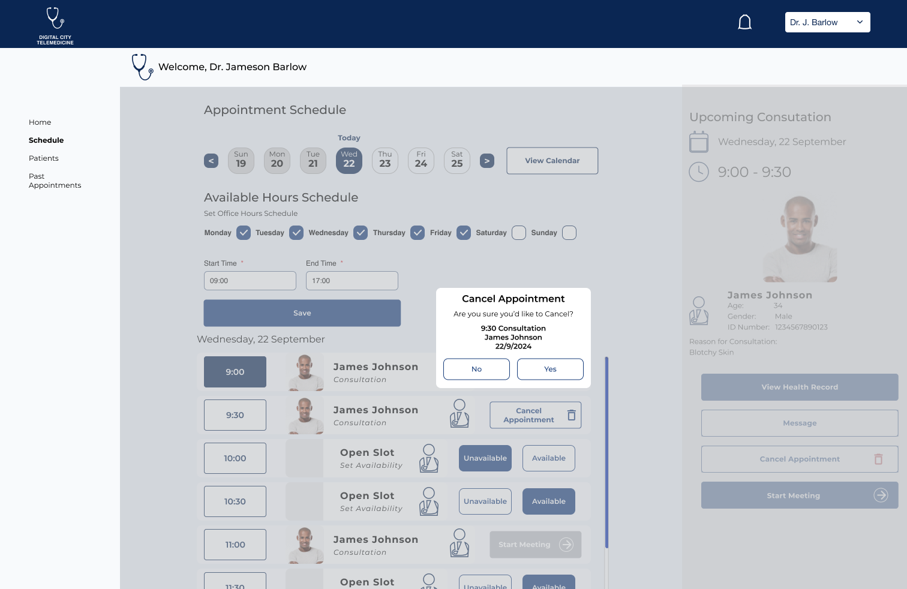Confirm cancellation by clicking Yes
Screen dimensions: 907x589
point(550,369)
